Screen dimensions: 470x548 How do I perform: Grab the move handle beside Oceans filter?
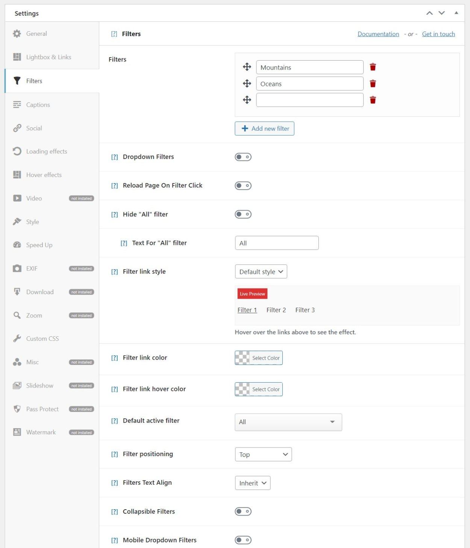coord(247,84)
